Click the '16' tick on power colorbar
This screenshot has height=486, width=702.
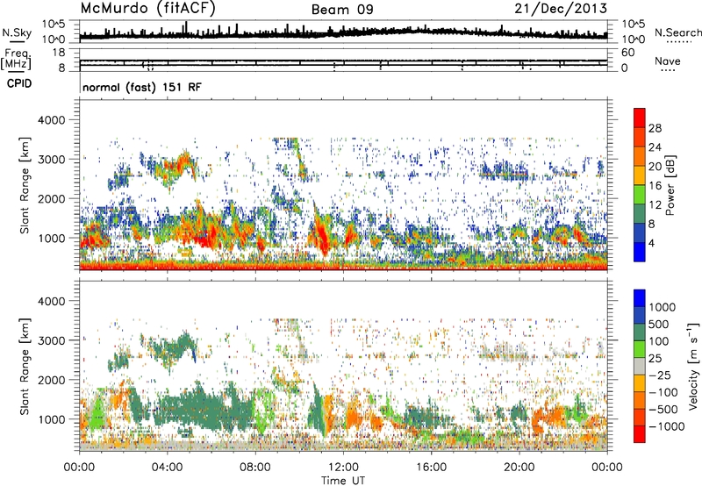pyautogui.click(x=655, y=186)
